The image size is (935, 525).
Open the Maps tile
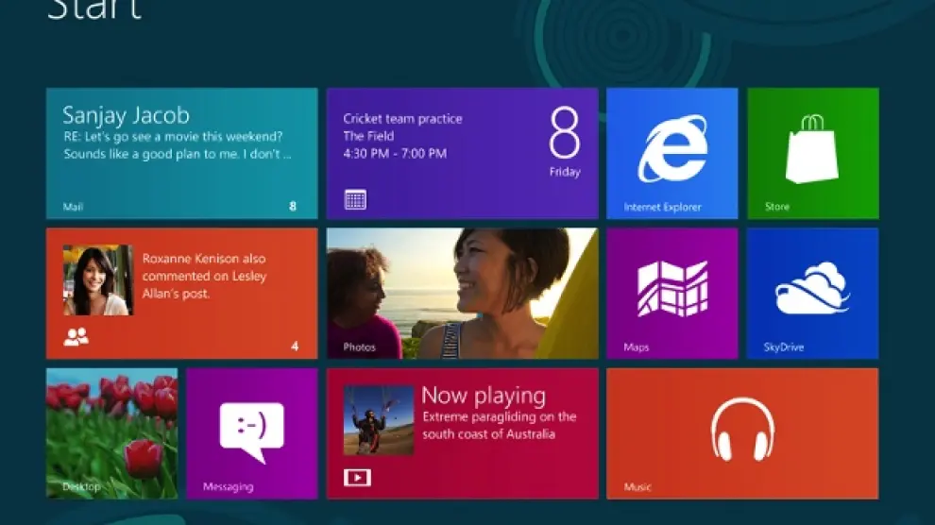point(671,293)
